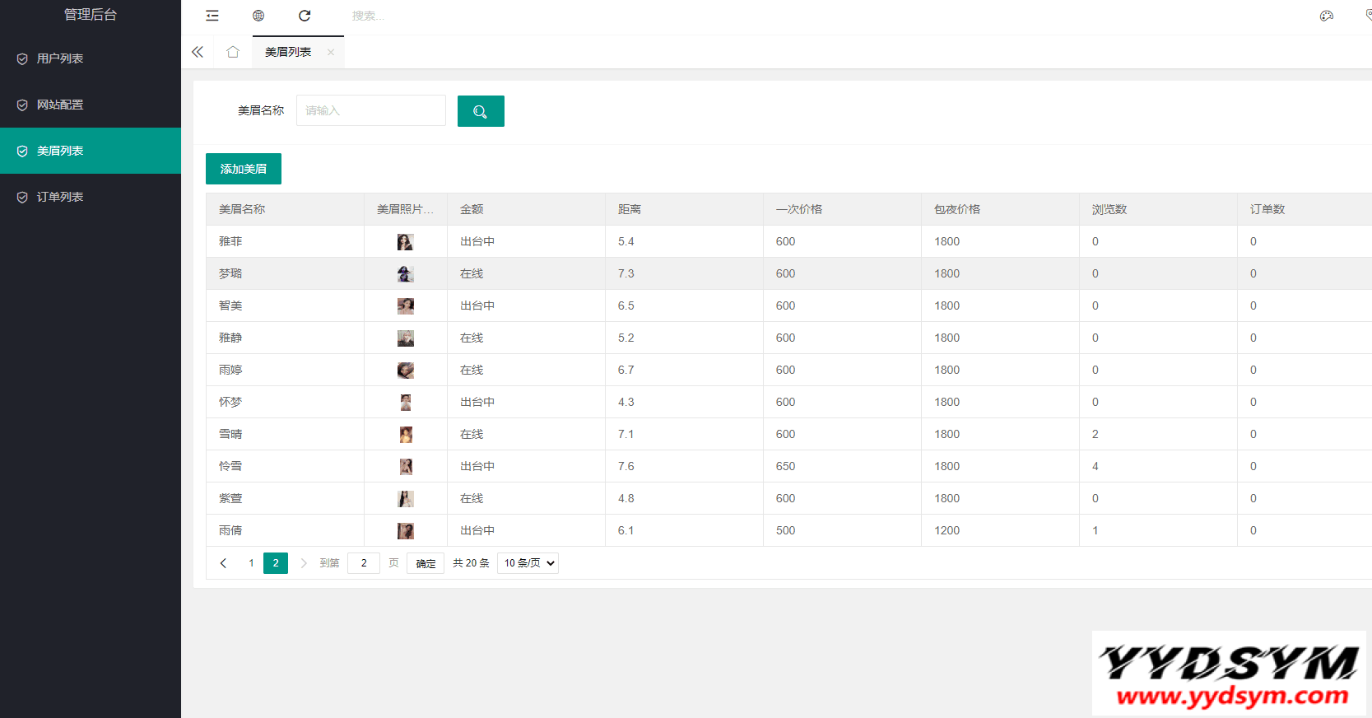The image size is (1372, 718).
Task: Go to previous page arrow
Action: [x=223, y=563]
